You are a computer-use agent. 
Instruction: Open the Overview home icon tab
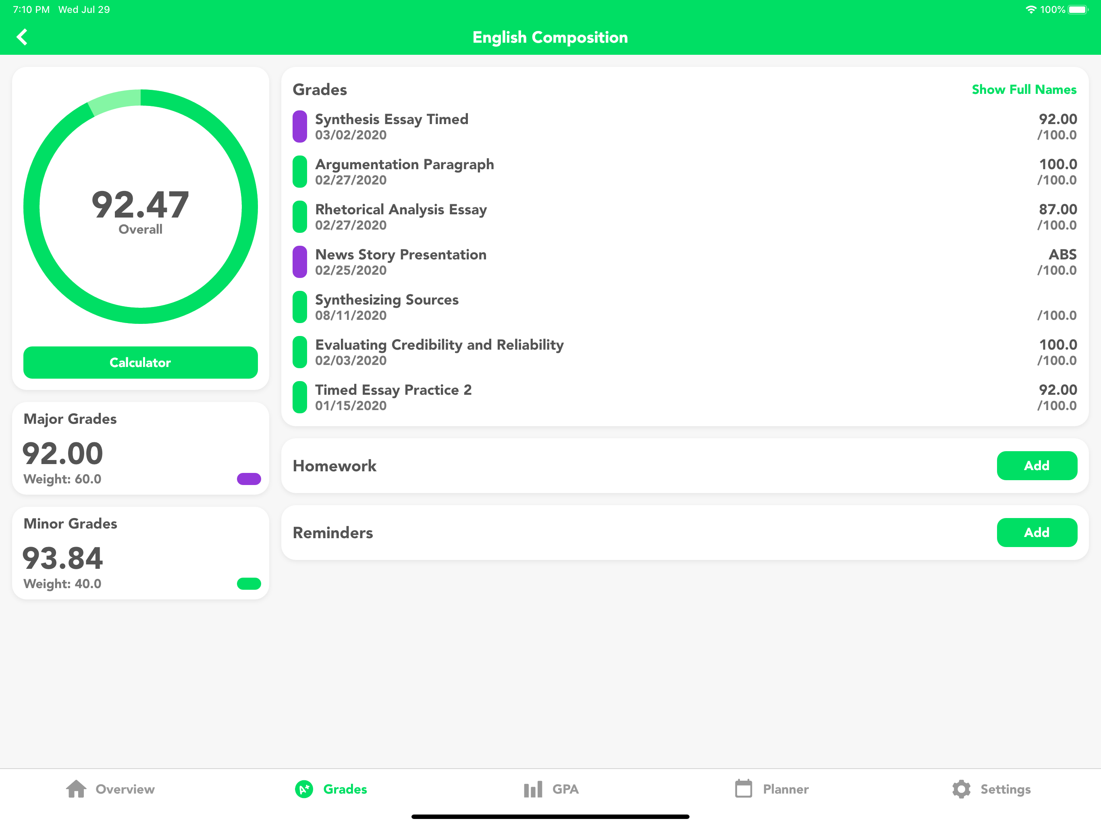(x=76, y=789)
